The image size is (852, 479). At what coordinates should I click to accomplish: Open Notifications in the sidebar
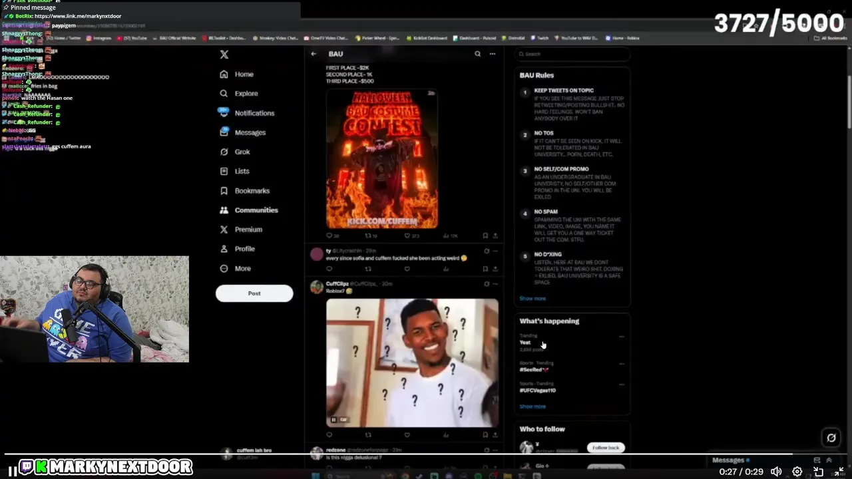coord(247,113)
